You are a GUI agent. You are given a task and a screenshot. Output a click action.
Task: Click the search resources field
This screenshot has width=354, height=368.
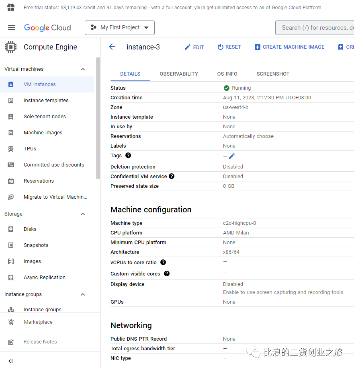point(315,28)
